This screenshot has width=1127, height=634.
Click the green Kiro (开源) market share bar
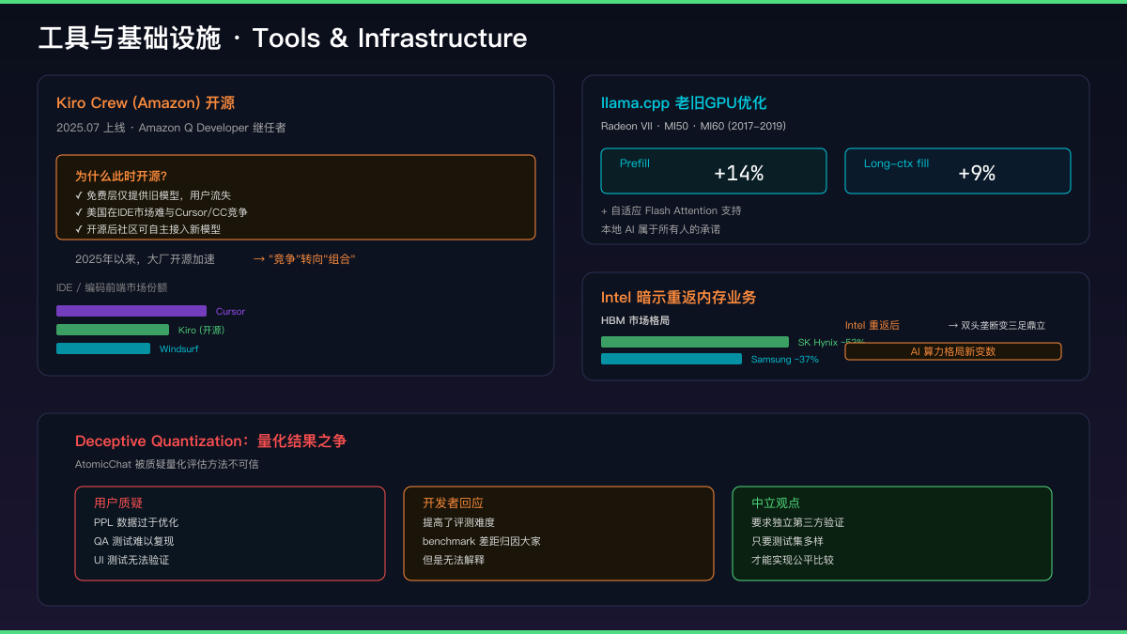(x=113, y=330)
